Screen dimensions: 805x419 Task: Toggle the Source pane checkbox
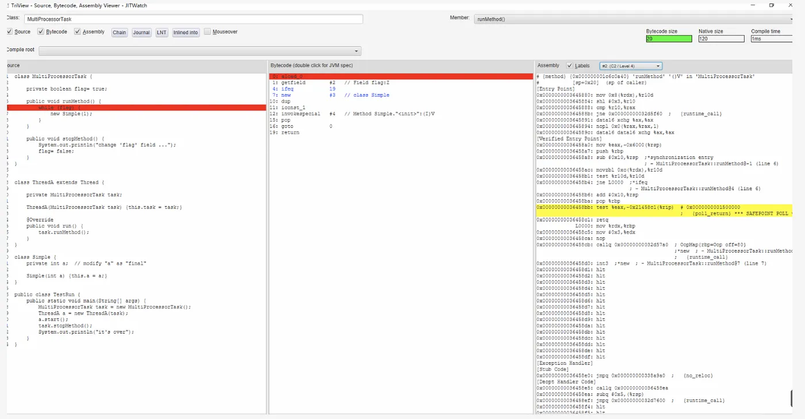click(10, 32)
